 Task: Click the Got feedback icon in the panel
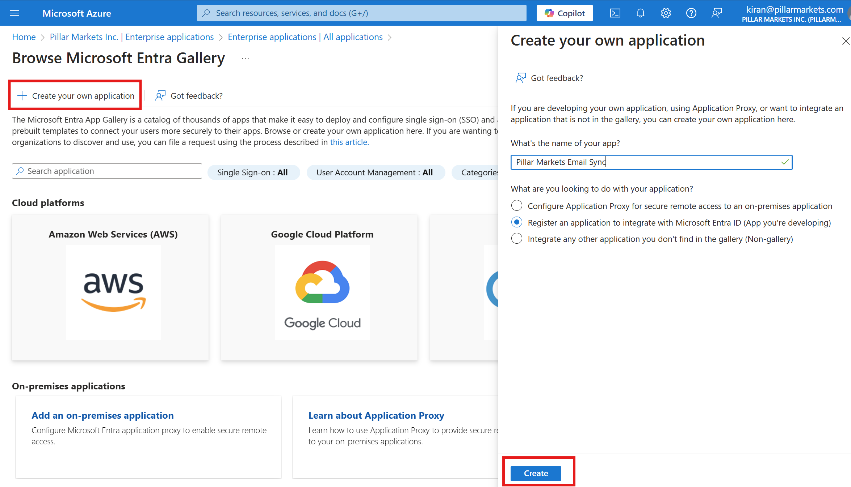(x=521, y=77)
